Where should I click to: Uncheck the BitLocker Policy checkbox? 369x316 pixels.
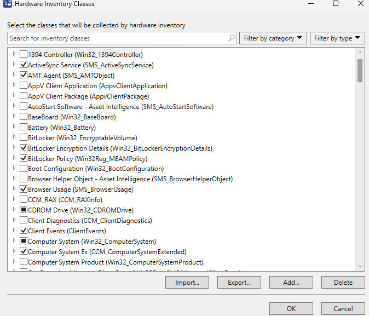tap(24, 158)
